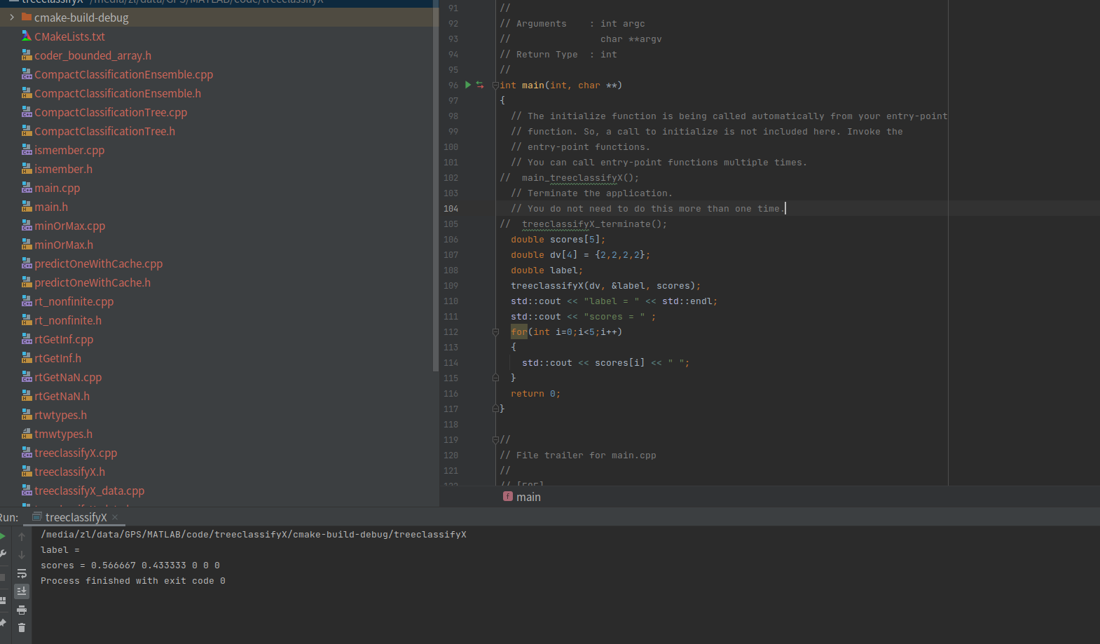Open rtGetNaN.h file
The height and width of the screenshot is (644, 1100).
pyautogui.click(x=62, y=396)
